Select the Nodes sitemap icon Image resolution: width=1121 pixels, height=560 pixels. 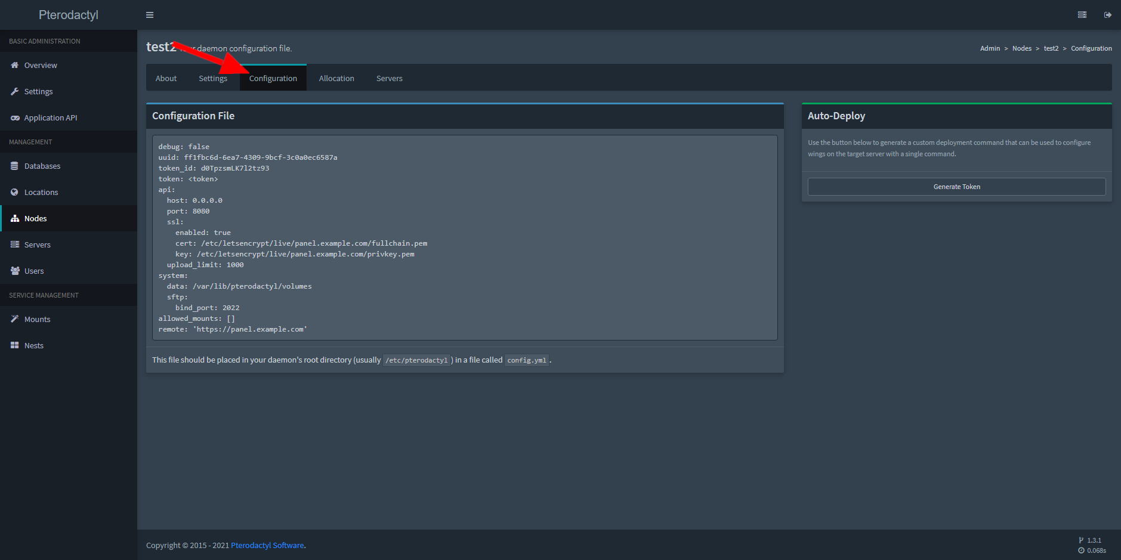tap(14, 218)
